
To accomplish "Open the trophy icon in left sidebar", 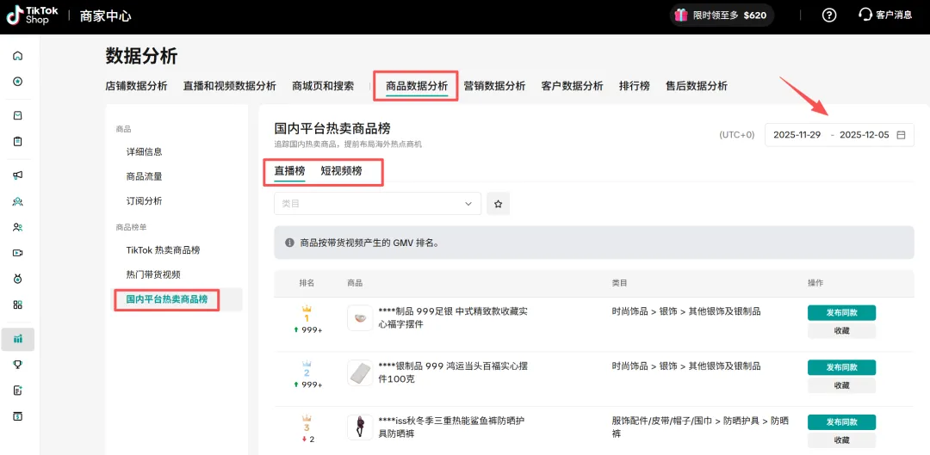I will (x=17, y=364).
